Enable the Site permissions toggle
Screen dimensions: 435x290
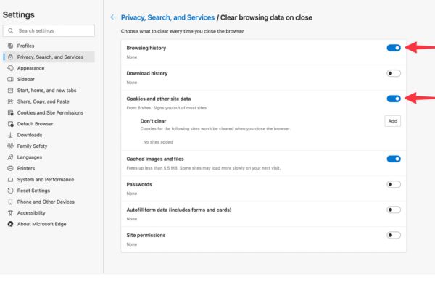(394, 235)
